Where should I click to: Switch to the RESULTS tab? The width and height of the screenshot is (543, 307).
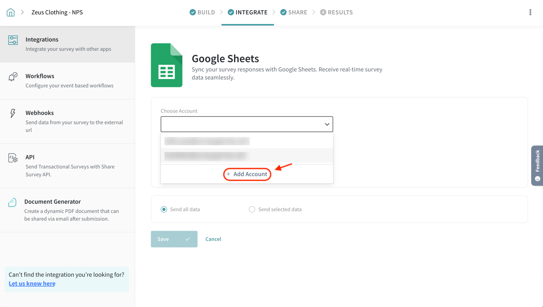336,12
